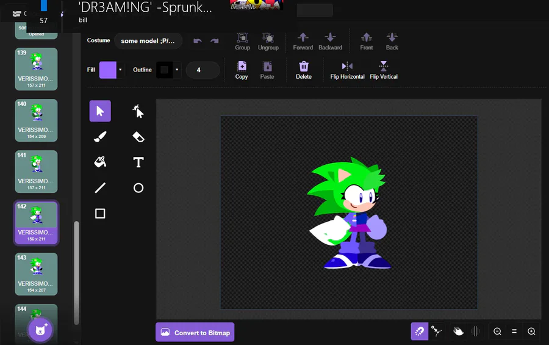Toggle the purple snapping magnet icon
Screen dimensions: 549x345
(420, 332)
